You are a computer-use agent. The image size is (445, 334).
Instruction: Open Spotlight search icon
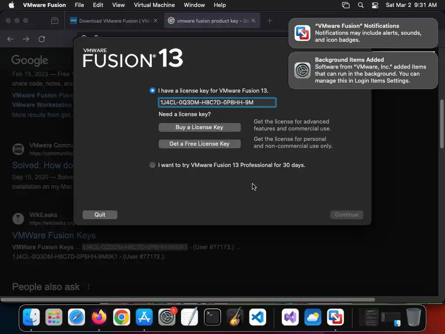361,5
